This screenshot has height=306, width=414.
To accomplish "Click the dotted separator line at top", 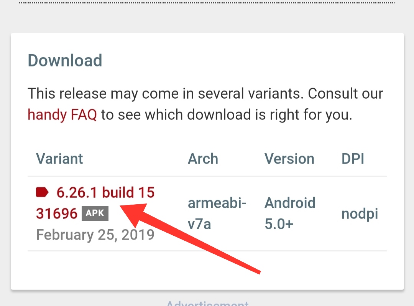I will pyautogui.click(x=207, y=2).
